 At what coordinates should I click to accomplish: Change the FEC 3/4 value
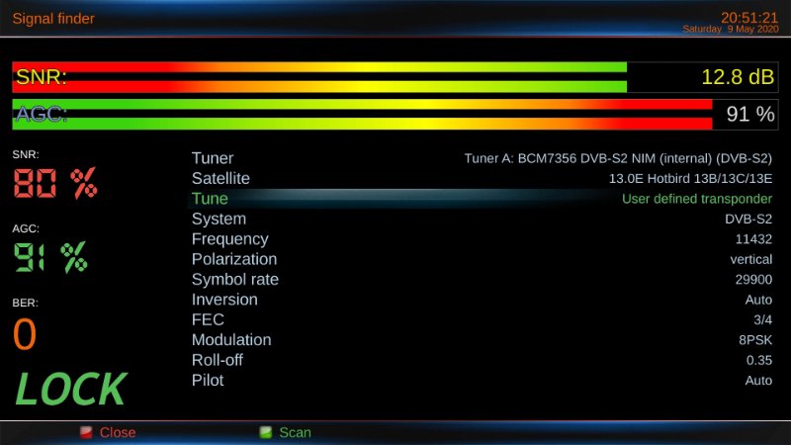pos(762,319)
